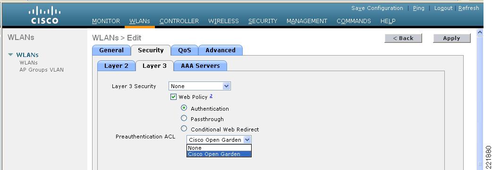Click the Save Configuration link
Viewport: 492px width, 170px height.
tap(377, 8)
